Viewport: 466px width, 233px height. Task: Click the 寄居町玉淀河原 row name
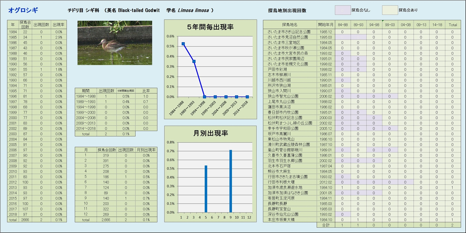[281, 198]
